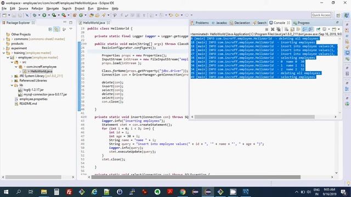This screenshot has width=351, height=197.
Task: Open the Run button dropdown arrow
Action: 49,15
